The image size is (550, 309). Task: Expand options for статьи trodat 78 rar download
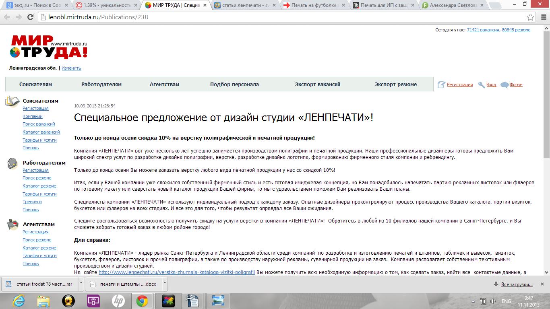tap(81, 284)
